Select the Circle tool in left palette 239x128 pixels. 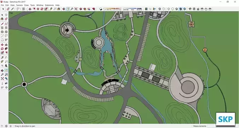click(2, 32)
